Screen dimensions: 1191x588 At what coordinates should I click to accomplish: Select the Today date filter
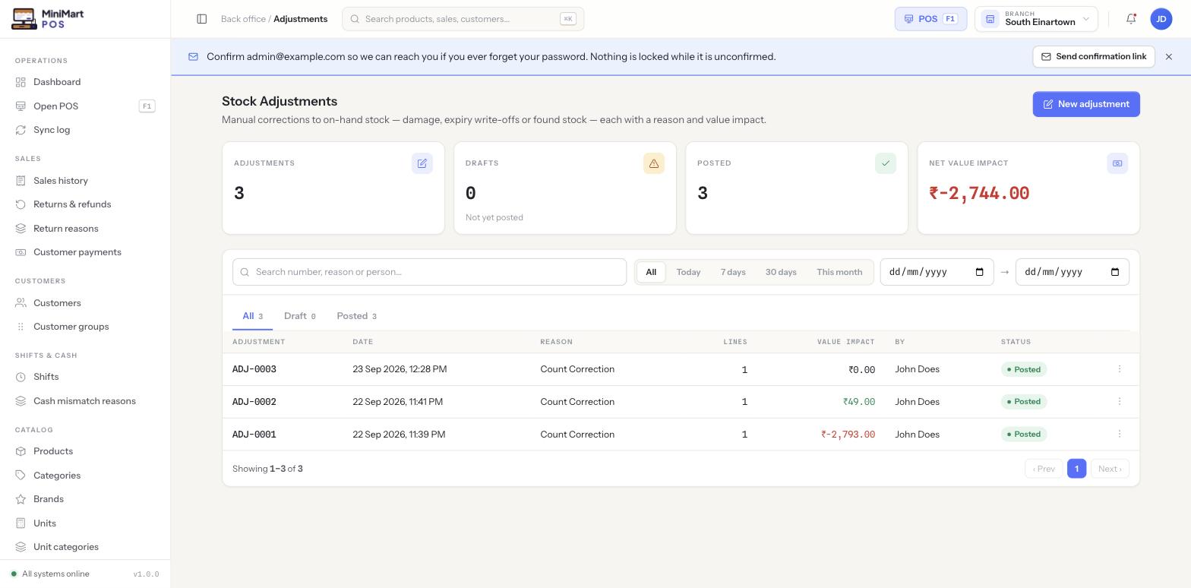[689, 272]
